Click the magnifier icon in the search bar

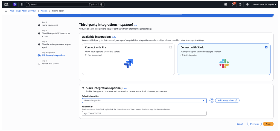click(x=29, y=4)
